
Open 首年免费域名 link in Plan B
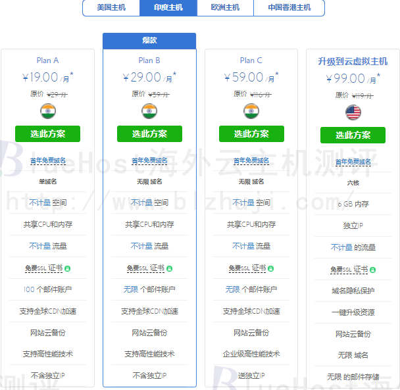149,160
